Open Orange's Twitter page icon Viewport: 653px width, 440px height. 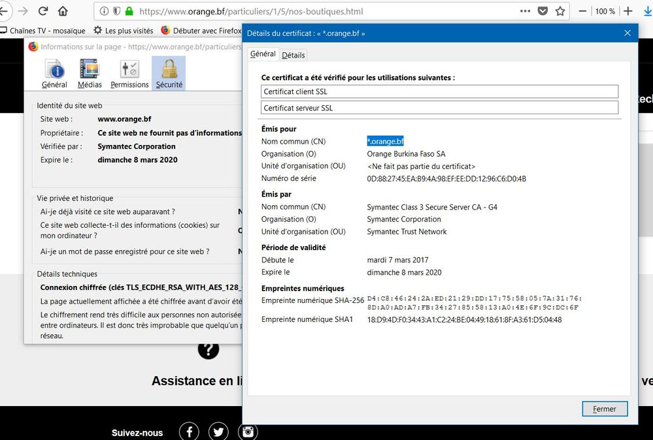(218, 432)
